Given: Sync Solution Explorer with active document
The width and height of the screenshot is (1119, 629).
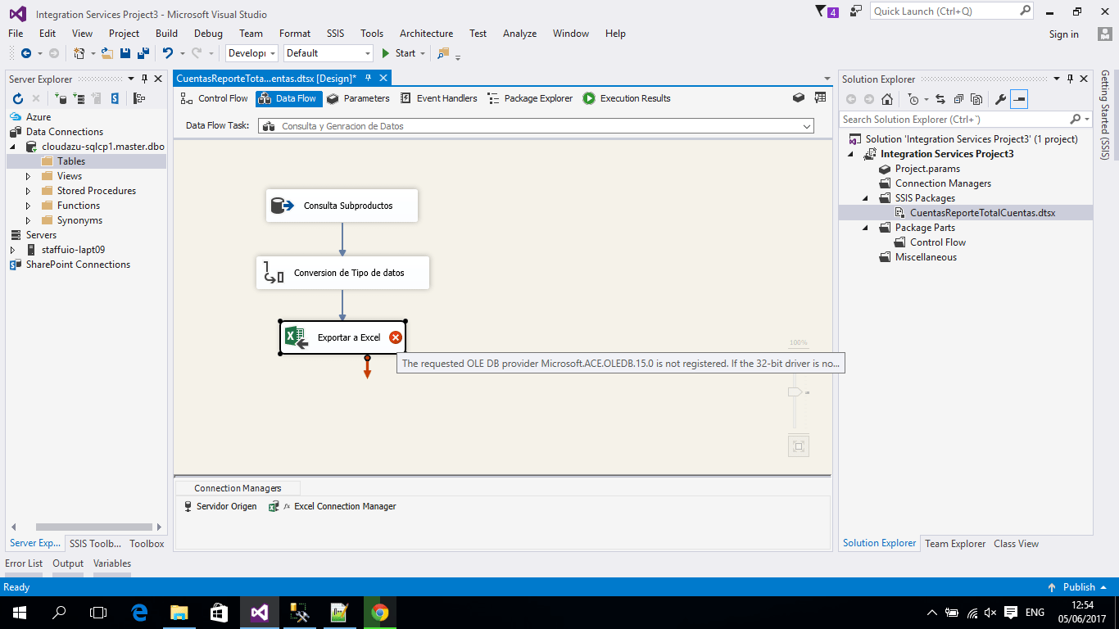Looking at the screenshot, I should coord(940,99).
